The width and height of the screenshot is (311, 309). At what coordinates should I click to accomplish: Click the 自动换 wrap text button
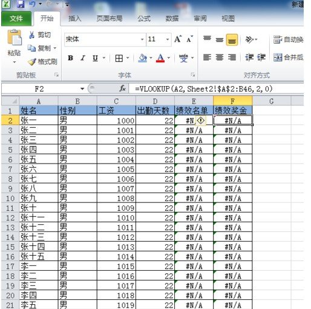tap(288, 39)
